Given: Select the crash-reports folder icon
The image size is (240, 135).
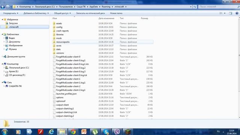Looking at the screenshot, I should pyautogui.click(x=54, y=31).
